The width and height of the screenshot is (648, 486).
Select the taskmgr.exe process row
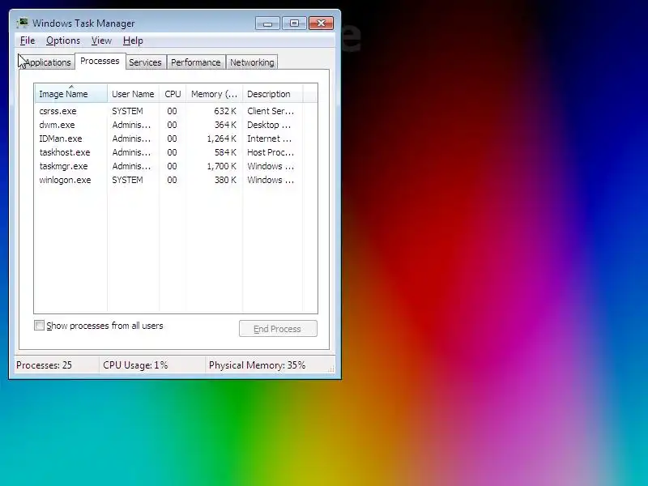[x=169, y=166]
